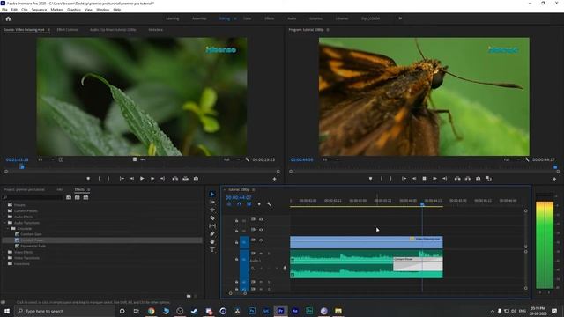Lock the video track containing the clip
The height and width of the screenshot is (317, 564).
coord(236,242)
